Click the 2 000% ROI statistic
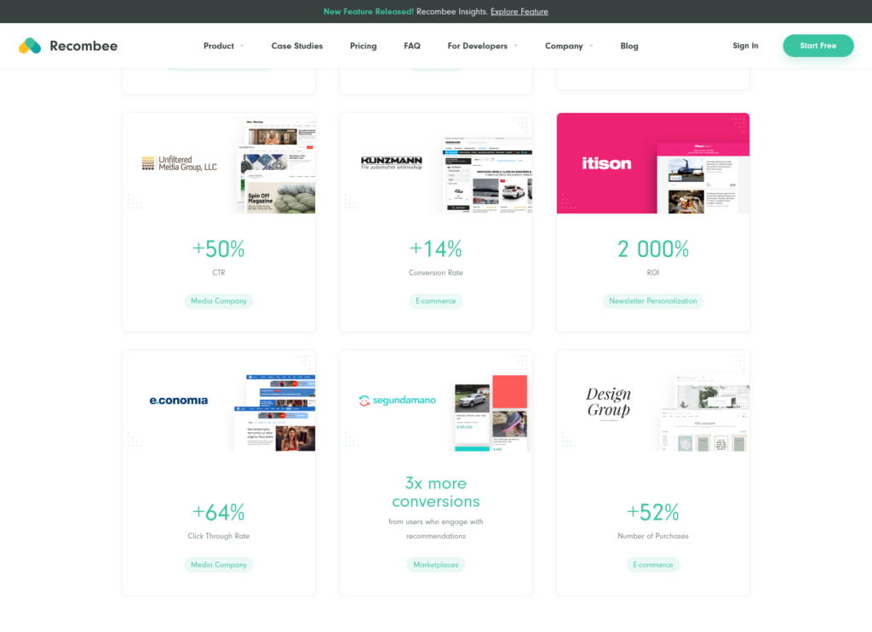 pos(653,249)
